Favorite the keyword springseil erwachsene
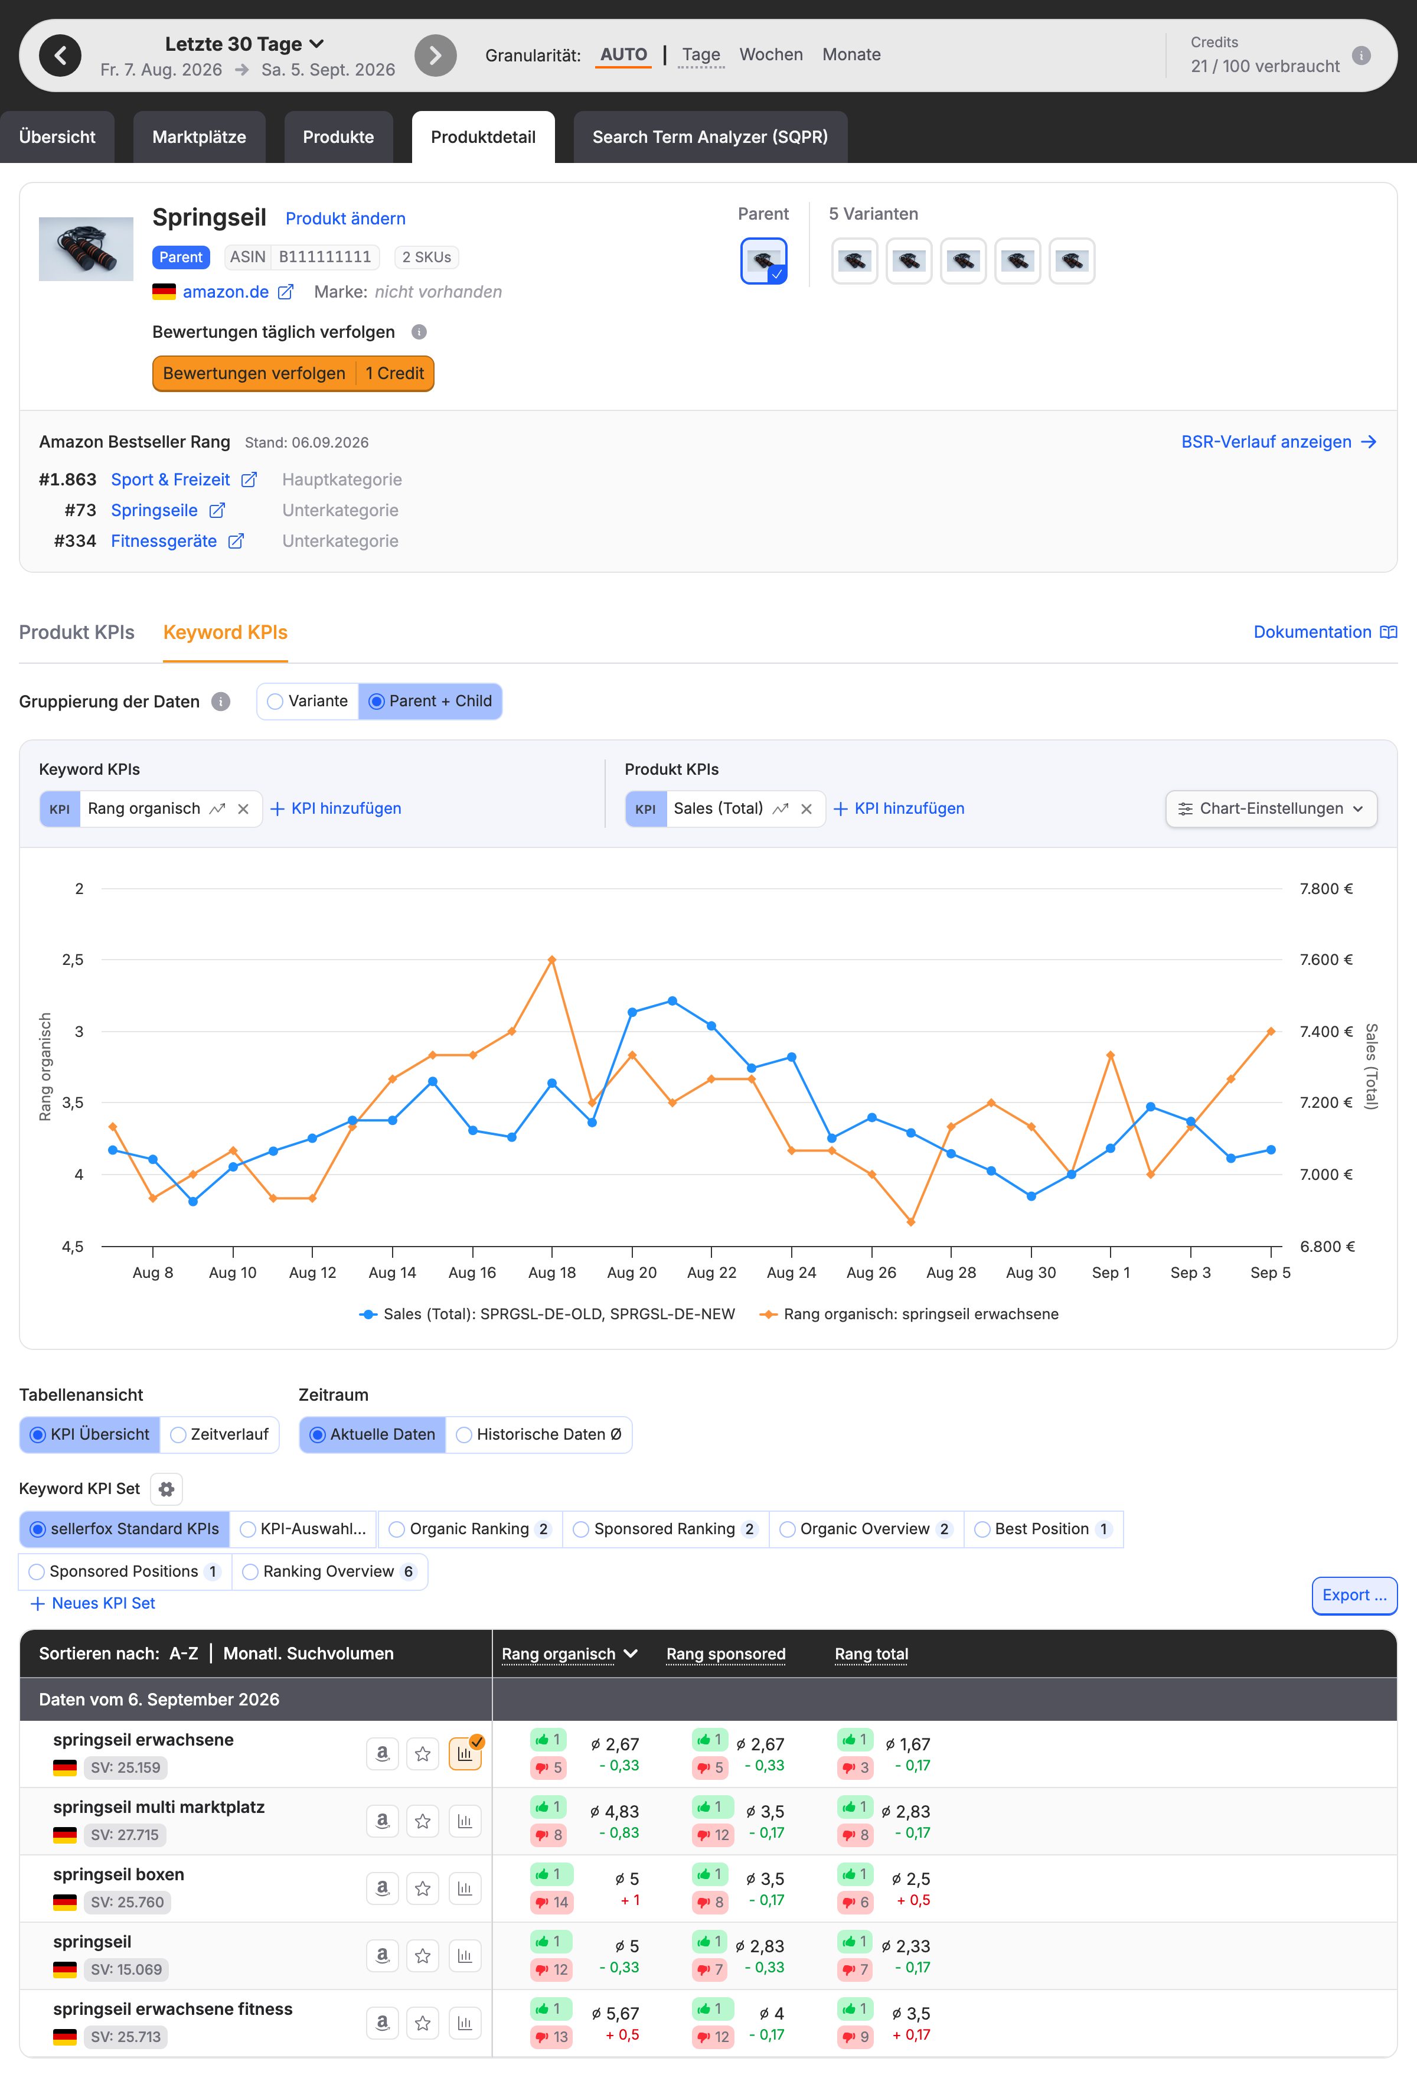 tap(423, 1753)
